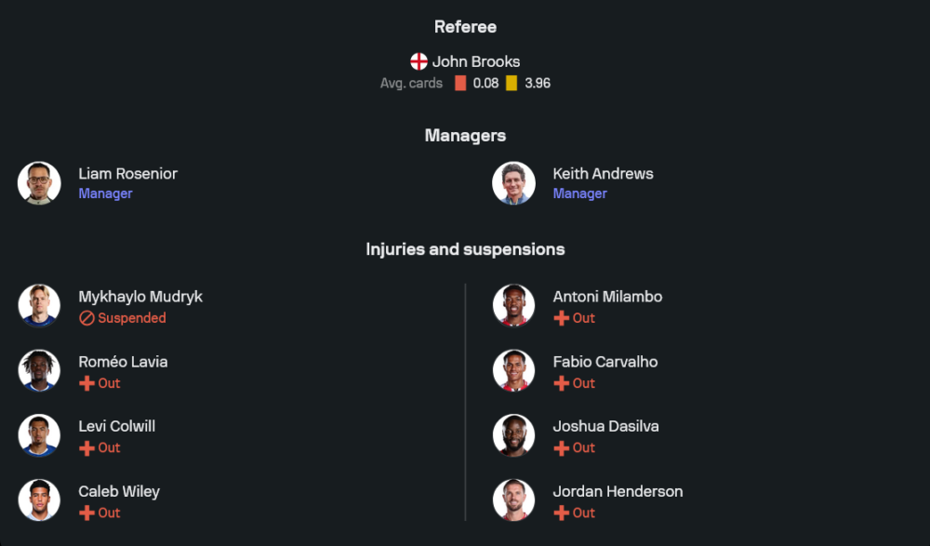Click the injury cross icon under Antoni Milambo
Image resolution: width=930 pixels, height=546 pixels.
[561, 318]
